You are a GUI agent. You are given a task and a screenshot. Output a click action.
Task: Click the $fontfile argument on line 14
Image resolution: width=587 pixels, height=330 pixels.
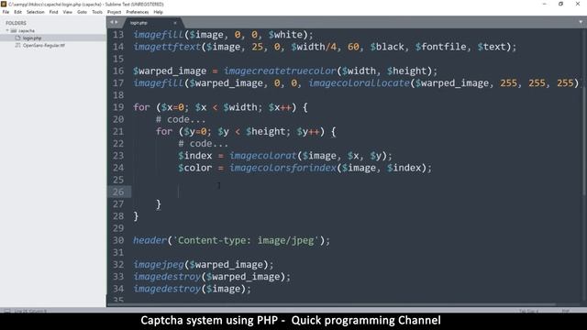440,47
